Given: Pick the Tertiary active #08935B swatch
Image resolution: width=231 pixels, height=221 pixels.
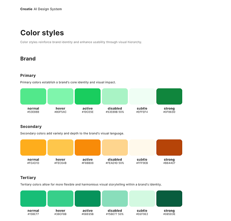Looking at the screenshot, I should (x=88, y=198).
